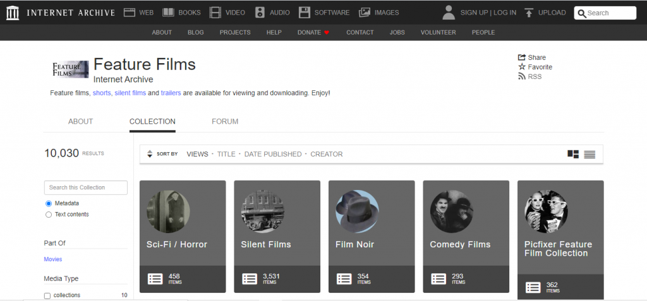Click list icon on Picfixer collection card

pyautogui.click(x=533, y=287)
